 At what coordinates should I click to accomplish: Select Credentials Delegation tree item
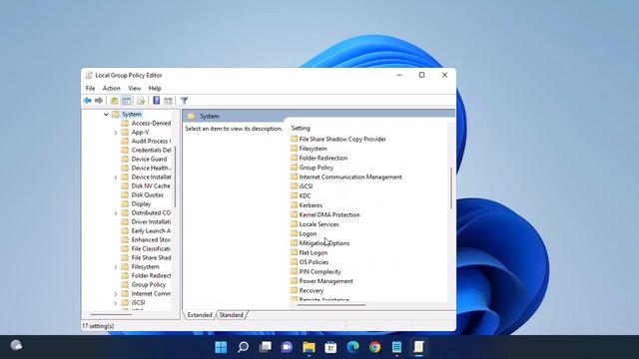coord(151,150)
